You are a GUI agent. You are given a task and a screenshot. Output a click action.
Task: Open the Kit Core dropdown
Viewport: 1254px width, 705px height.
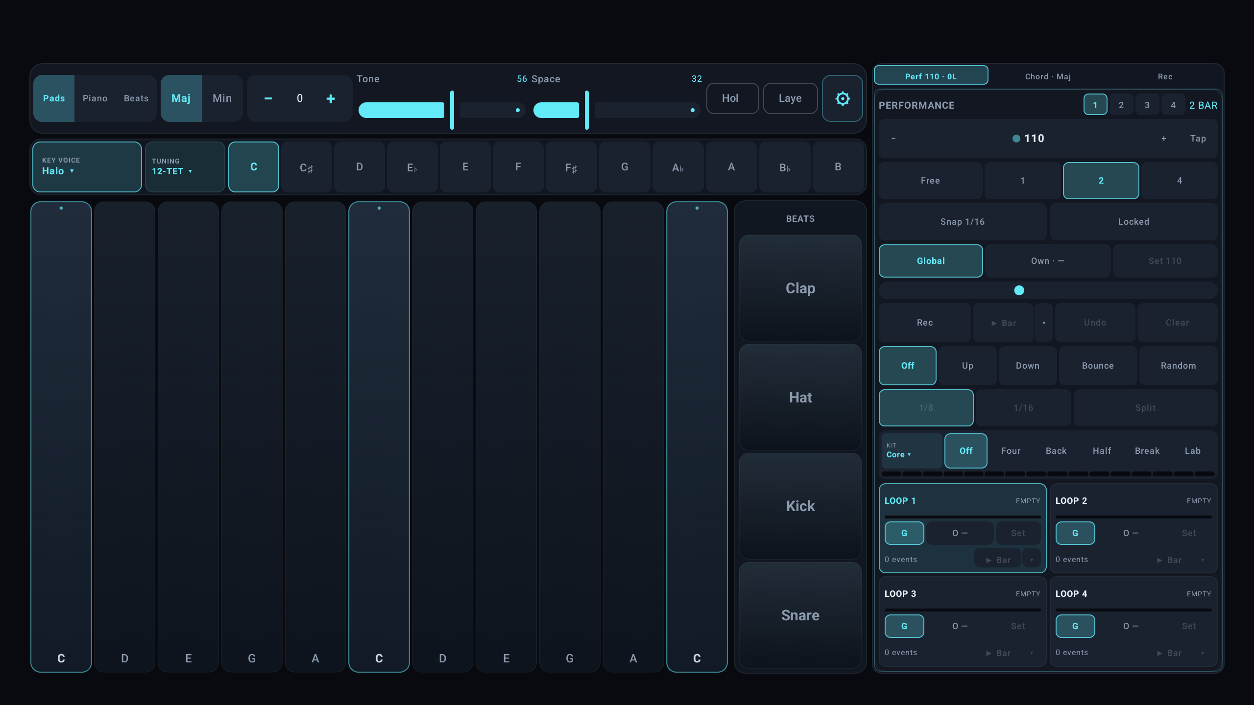coord(912,451)
